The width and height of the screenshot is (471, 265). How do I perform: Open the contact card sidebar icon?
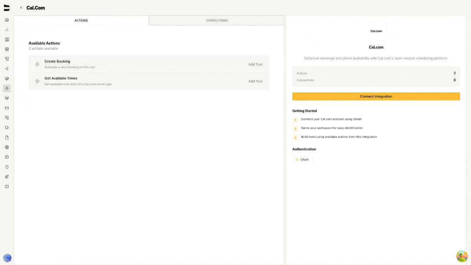[x=7, y=39]
